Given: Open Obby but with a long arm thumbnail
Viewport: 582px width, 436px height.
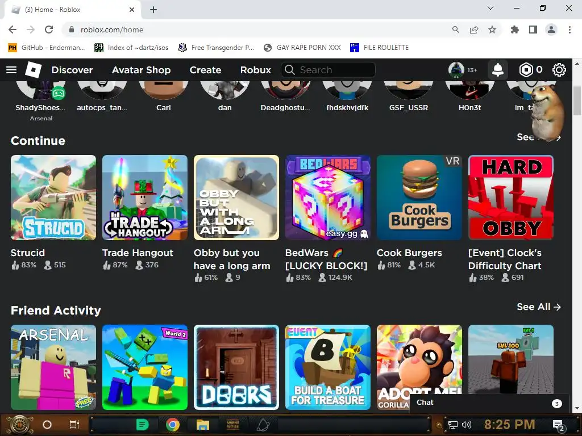Looking at the screenshot, I should pos(236,198).
